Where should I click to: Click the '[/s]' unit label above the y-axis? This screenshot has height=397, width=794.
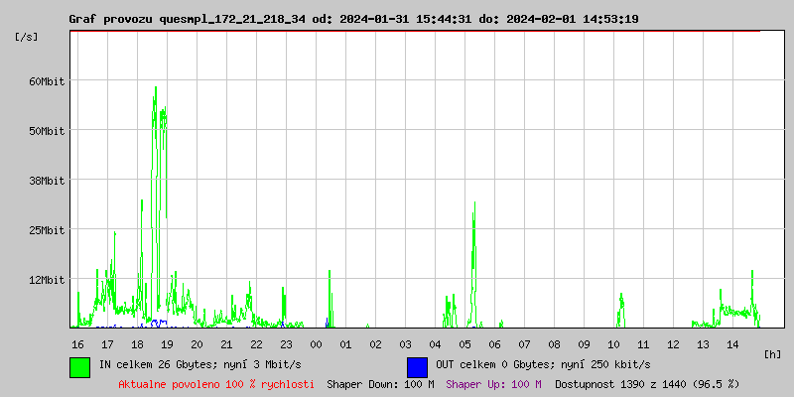(x=27, y=36)
